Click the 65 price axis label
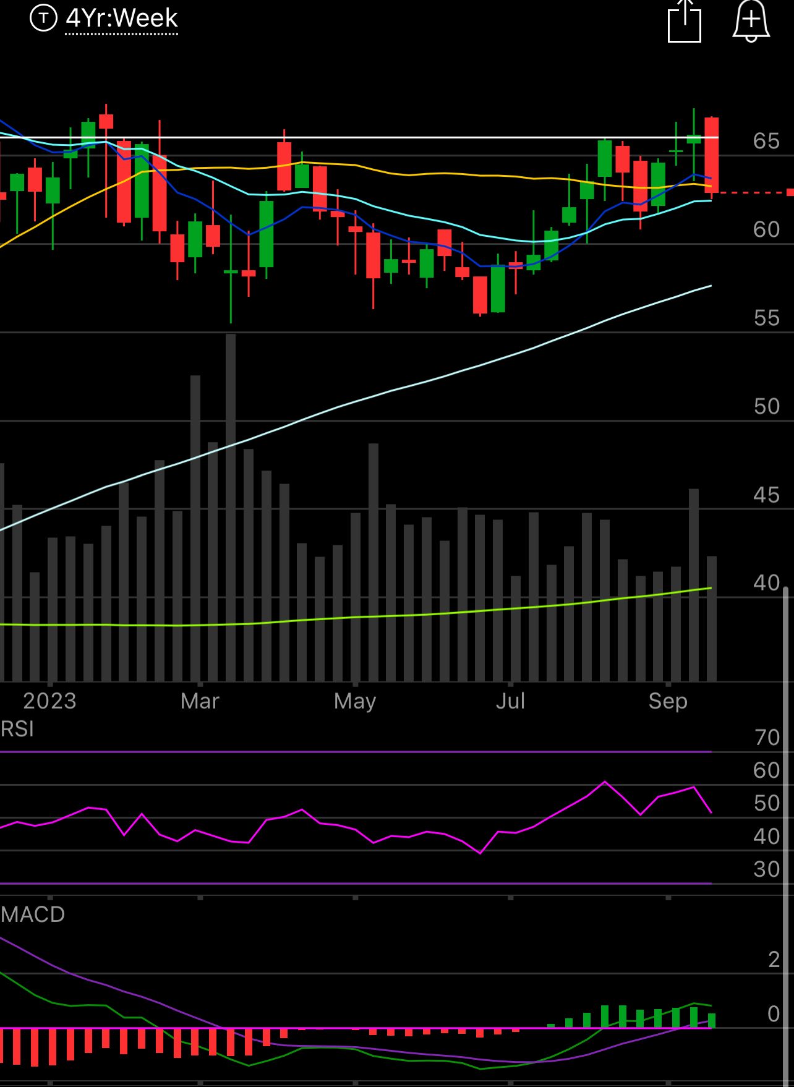 (766, 141)
